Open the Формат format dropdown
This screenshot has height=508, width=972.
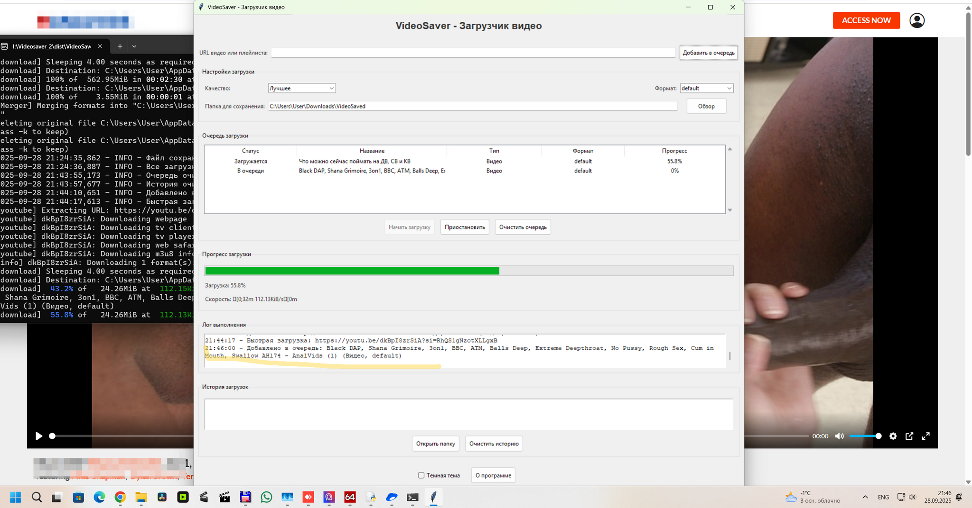coord(706,88)
